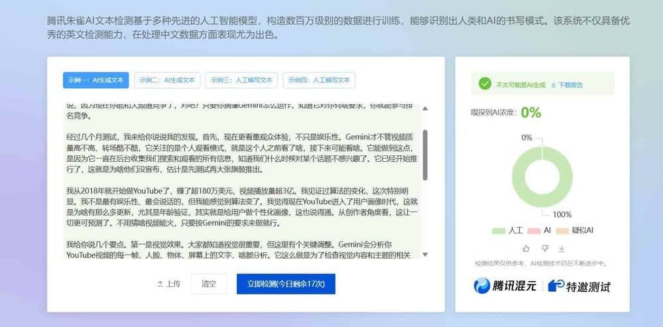This screenshot has width=663, height=327.
Task: Toggle the 疑似AI legend item
Action: [575, 231]
